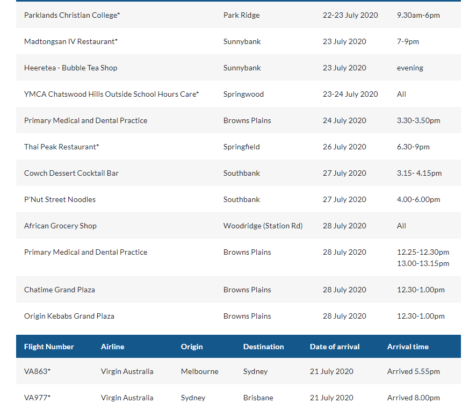Click 23 July 2020 in Heeretea row
The width and height of the screenshot is (469, 403).
(344, 68)
